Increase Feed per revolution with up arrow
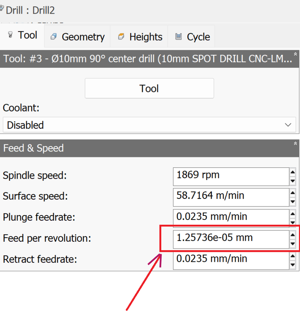Viewport: 300px width, 320px height. pyautogui.click(x=293, y=235)
